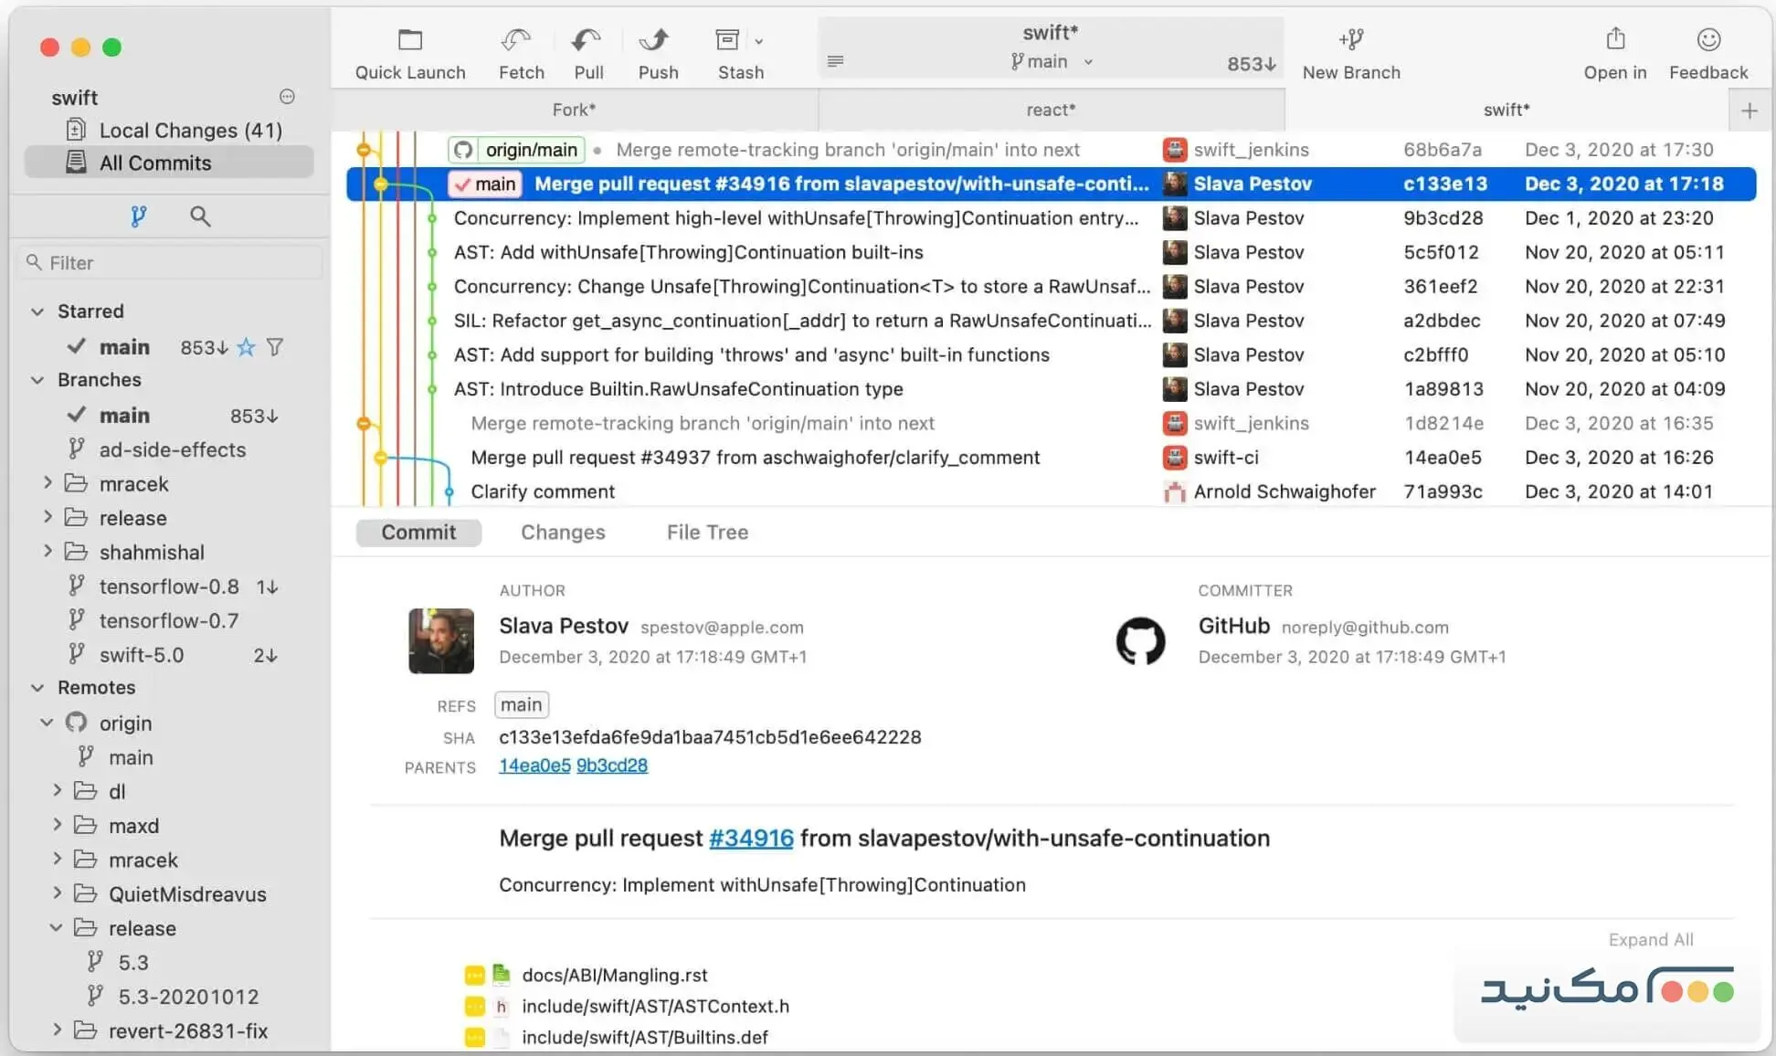Open the Quick Launch icon
This screenshot has height=1056, width=1776.
coord(409,41)
